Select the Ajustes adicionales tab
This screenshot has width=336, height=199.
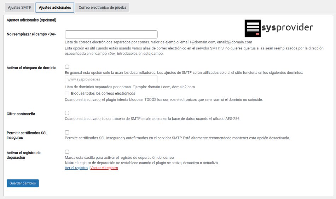55,7
